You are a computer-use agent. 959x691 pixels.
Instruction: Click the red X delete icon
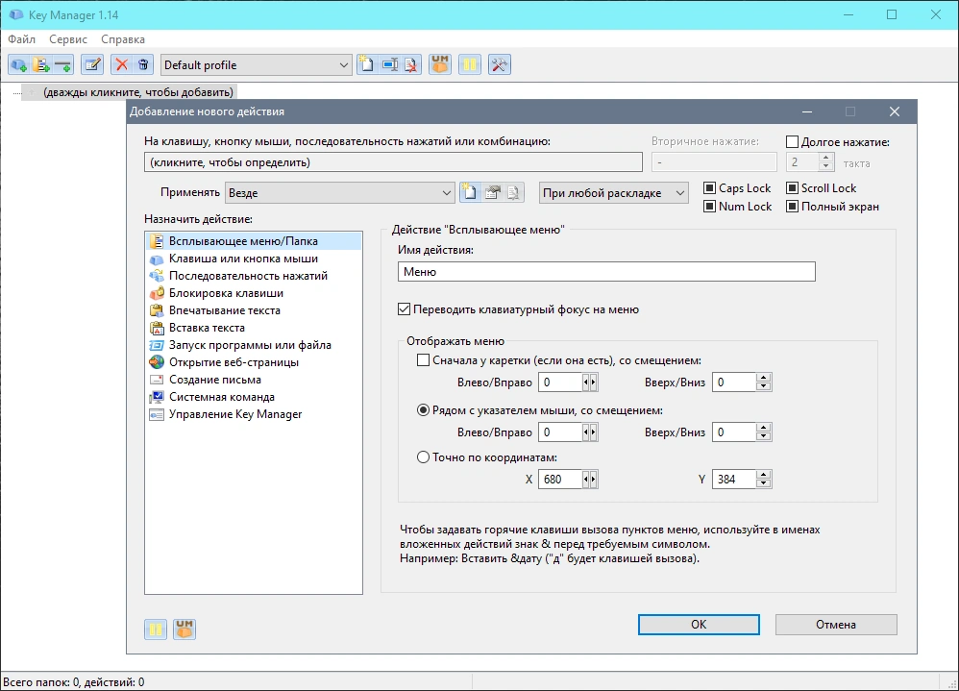point(122,64)
